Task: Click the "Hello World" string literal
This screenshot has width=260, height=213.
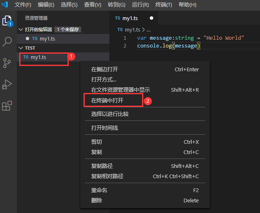Action: click(224, 38)
